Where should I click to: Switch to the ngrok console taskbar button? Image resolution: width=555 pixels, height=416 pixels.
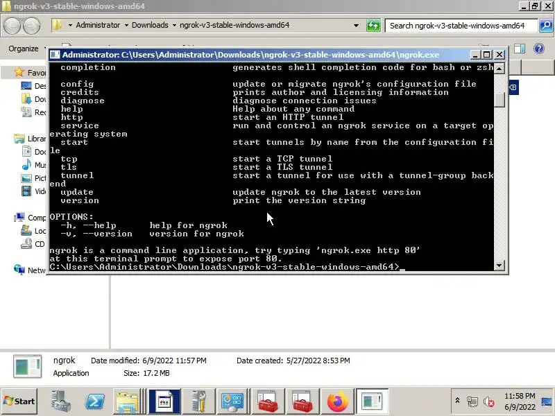pos(372,401)
